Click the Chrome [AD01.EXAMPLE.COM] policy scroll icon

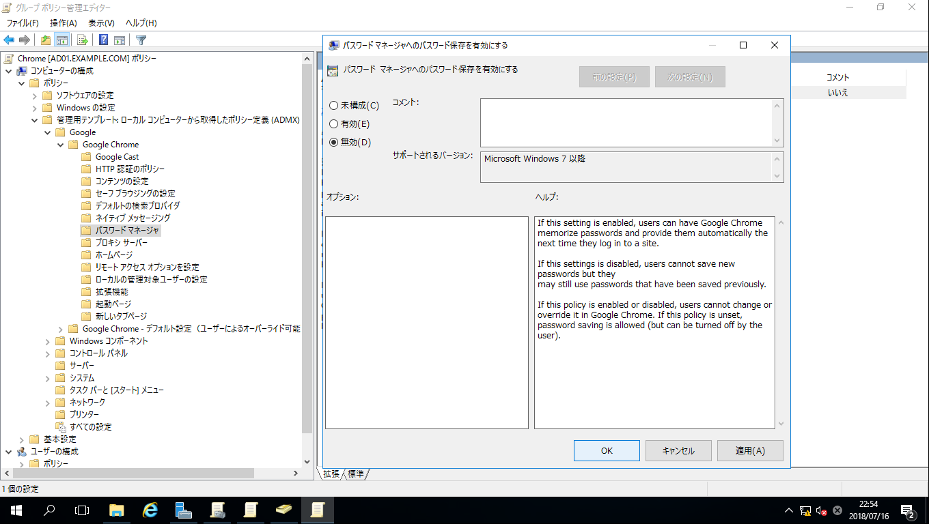coord(10,59)
